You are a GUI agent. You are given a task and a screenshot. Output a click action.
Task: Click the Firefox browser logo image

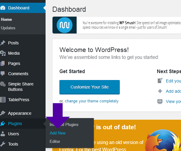pos(164,139)
